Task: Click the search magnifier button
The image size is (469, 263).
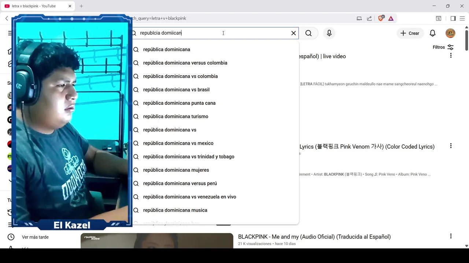Action: pos(309,33)
